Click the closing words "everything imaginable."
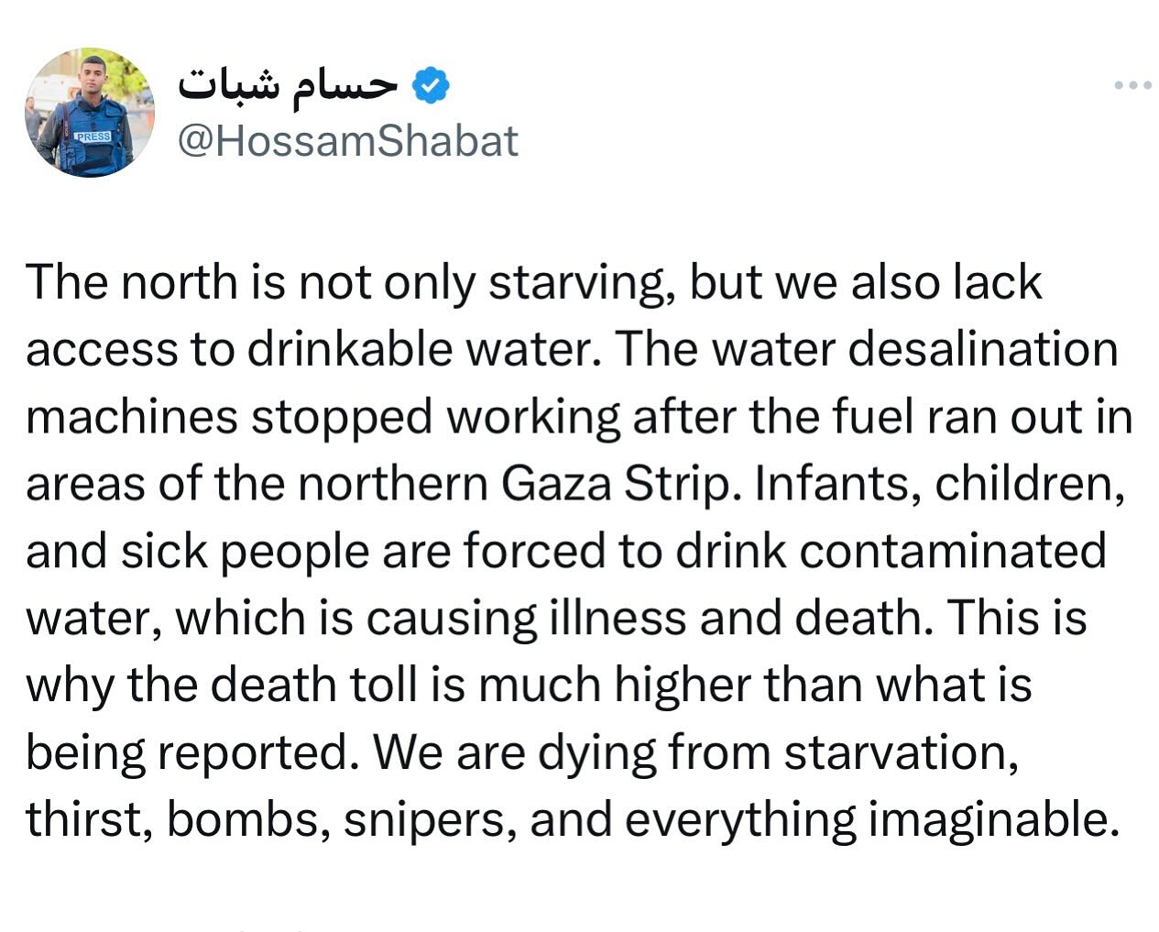Image resolution: width=1159 pixels, height=932 pixels. [872, 819]
